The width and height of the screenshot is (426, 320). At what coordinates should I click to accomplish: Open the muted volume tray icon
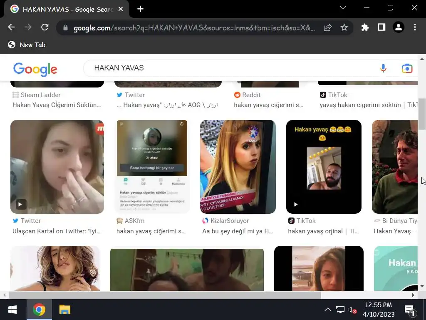click(352, 310)
